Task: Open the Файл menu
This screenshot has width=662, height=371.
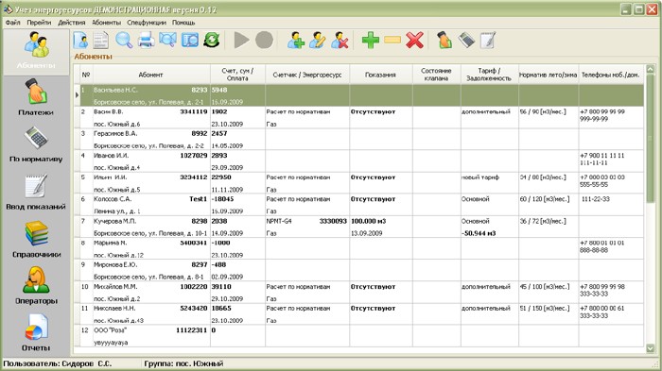Action: [12, 23]
